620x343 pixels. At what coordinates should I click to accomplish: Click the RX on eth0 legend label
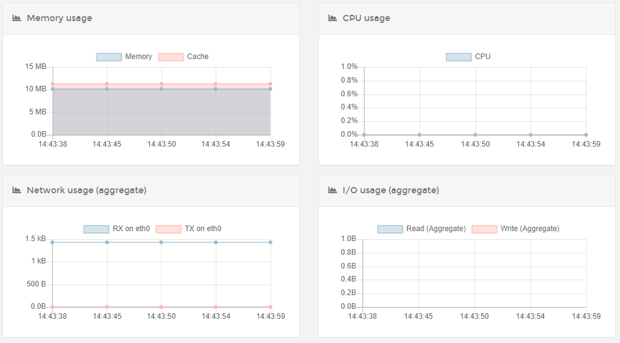tap(131, 229)
